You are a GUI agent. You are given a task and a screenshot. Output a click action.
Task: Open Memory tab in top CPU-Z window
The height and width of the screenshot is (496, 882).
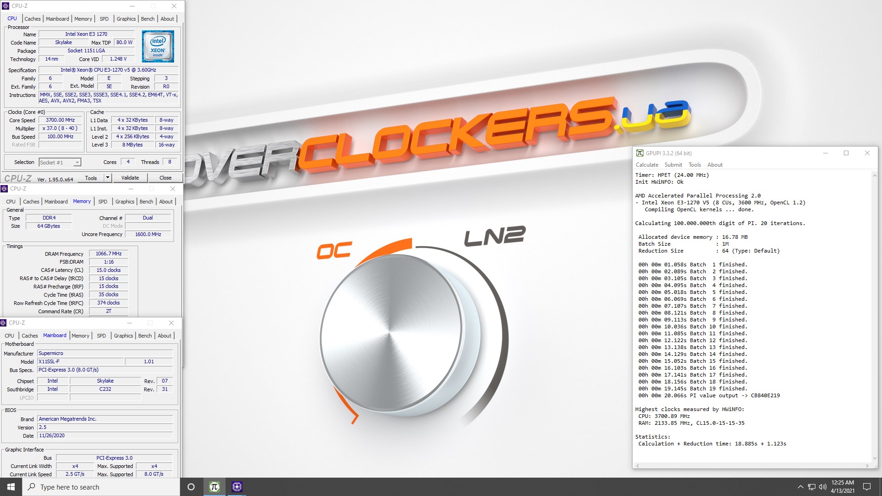pyautogui.click(x=83, y=19)
